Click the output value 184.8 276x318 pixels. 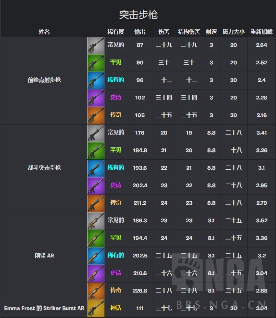coord(140,150)
